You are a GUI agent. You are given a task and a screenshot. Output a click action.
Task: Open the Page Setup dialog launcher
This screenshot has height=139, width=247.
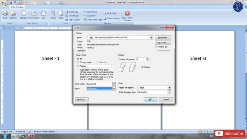click(x=47, y=23)
